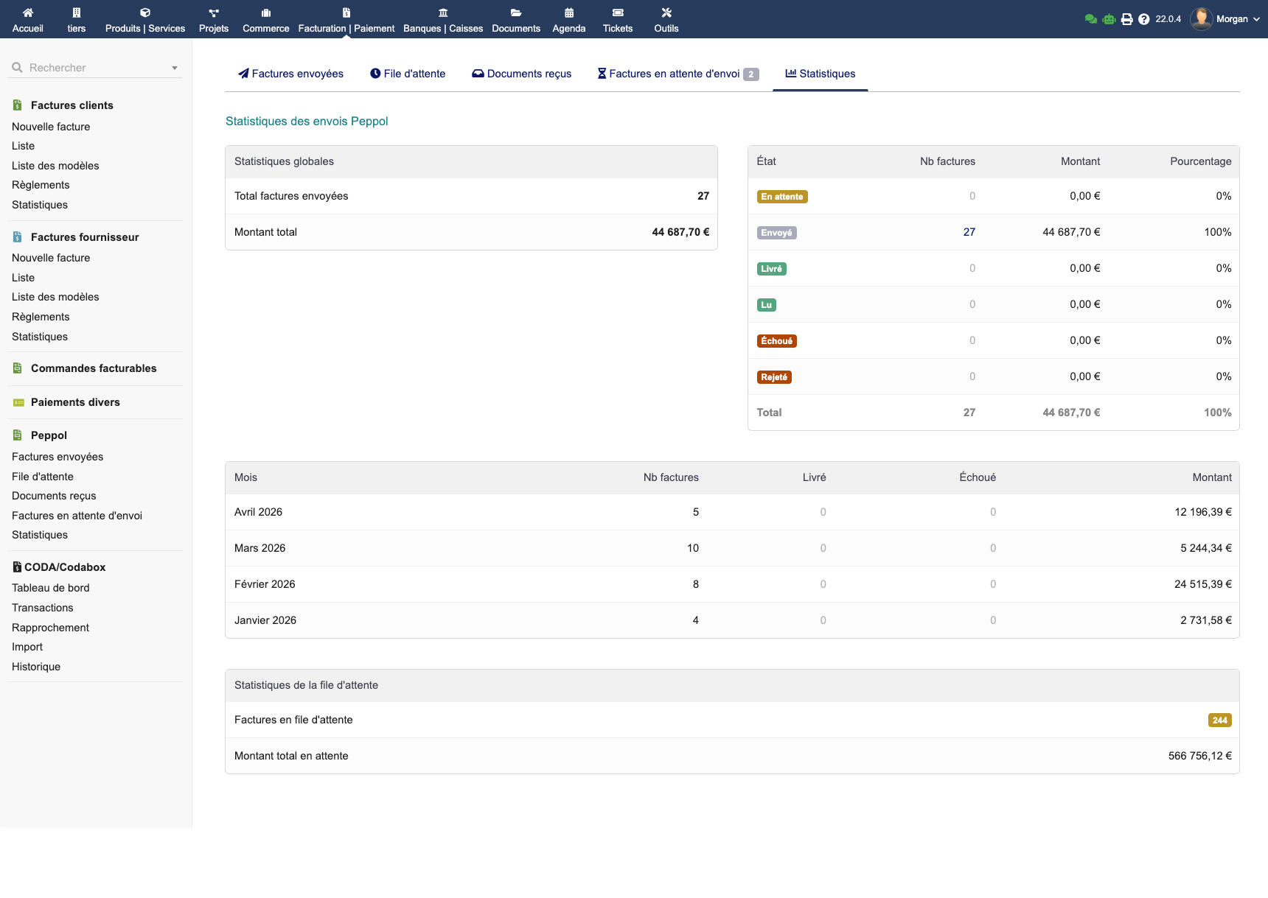The image size is (1268, 898).
Task: Click the Tickets icon in top bar
Action: (617, 13)
